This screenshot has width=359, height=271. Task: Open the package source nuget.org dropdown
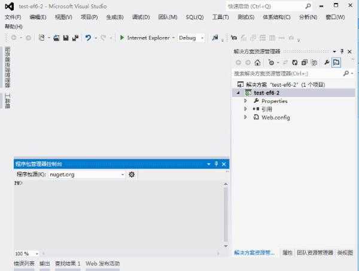tap(123, 175)
